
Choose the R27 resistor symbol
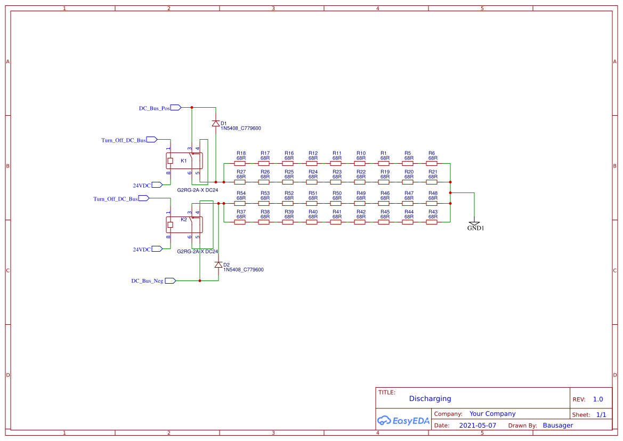pos(240,182)
